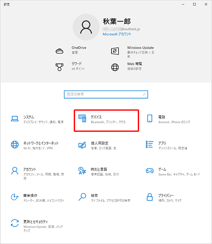Click the Web 閲覧 label text

coord(135,64)
